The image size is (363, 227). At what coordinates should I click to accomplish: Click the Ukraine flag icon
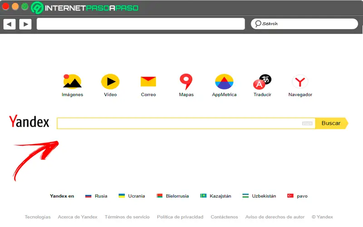[122, 196]
